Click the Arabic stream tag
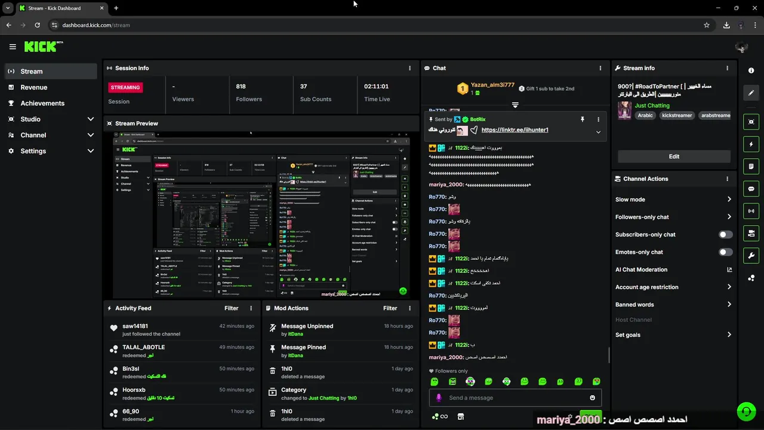The image size is (764, 430). tap(645, 115)
